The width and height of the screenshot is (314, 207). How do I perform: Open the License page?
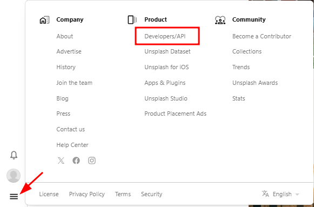pos(49,194)
